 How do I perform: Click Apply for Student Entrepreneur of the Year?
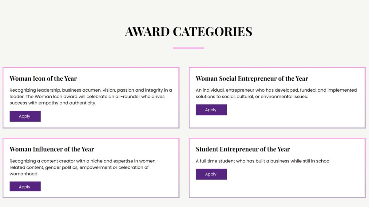coord(211,174)
